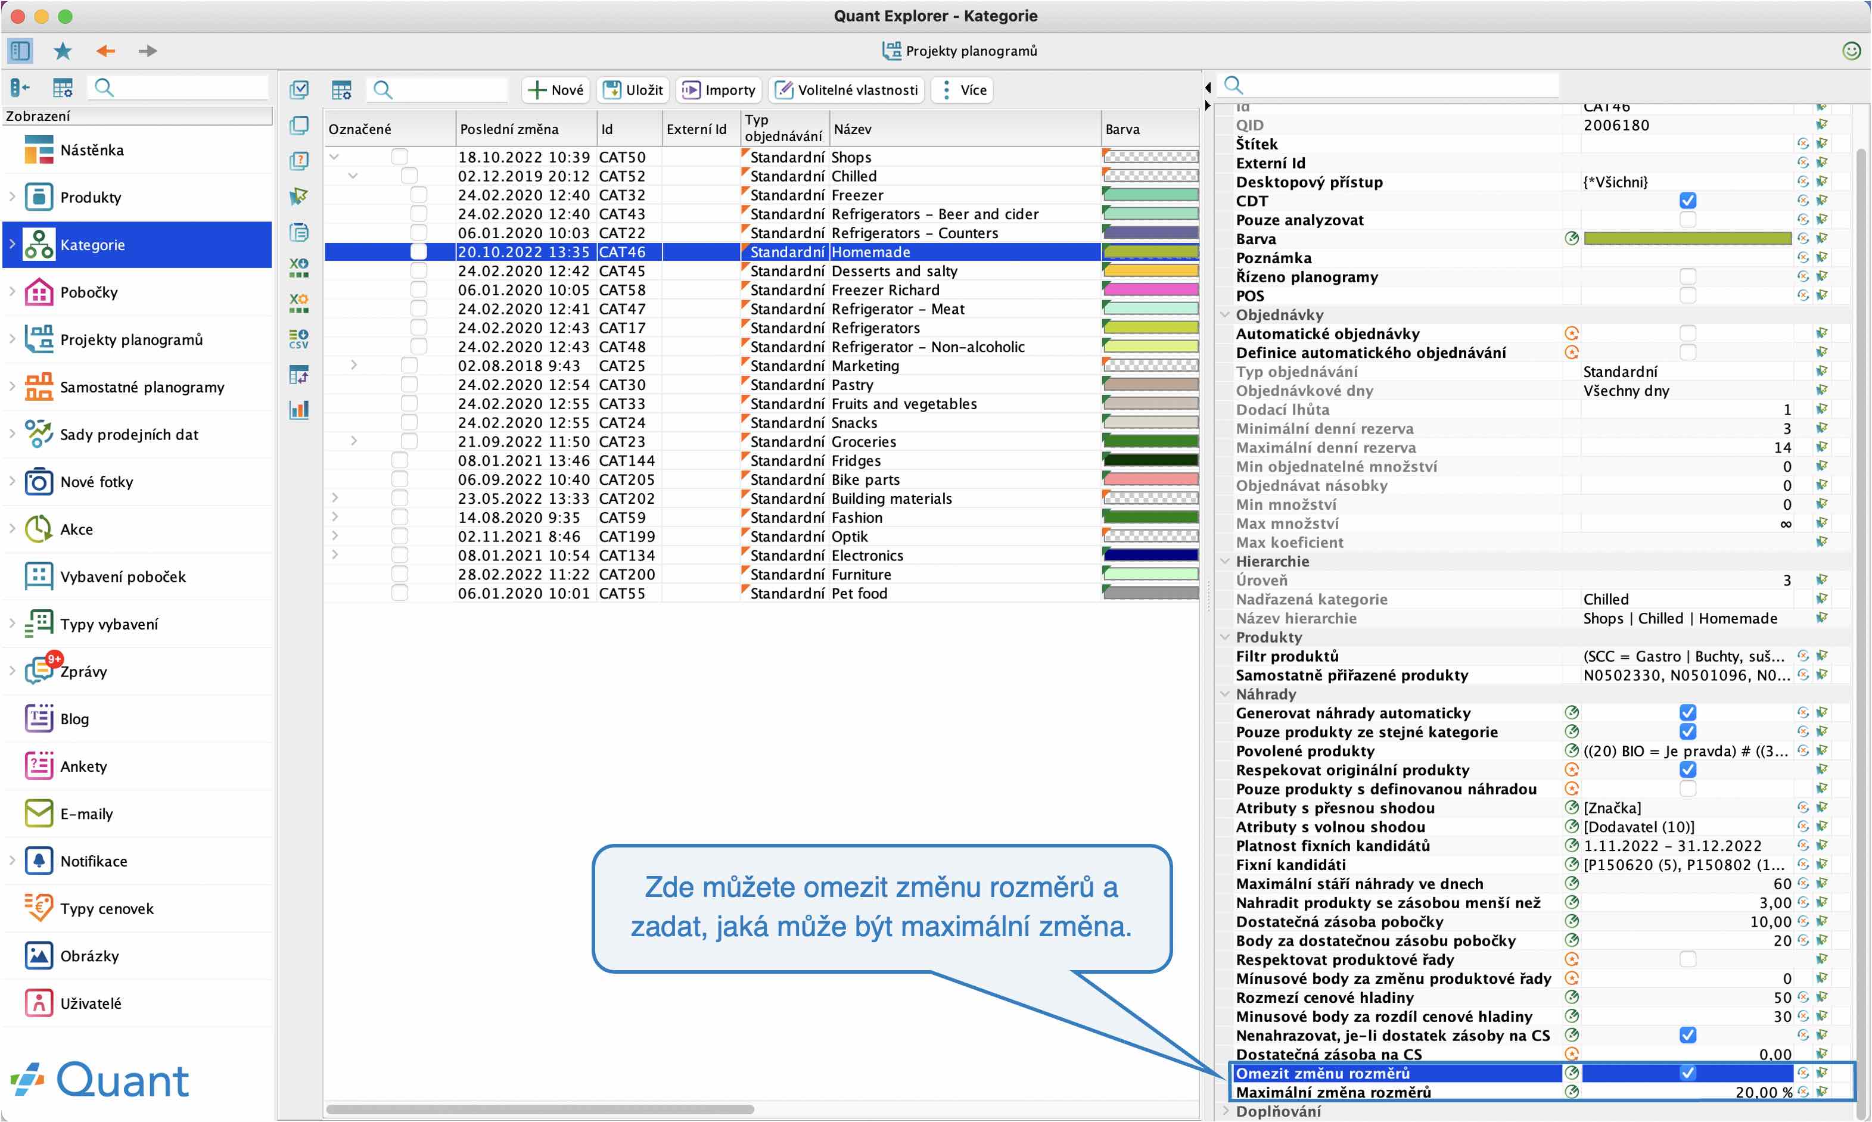This screenshot has width=1872, height=1122.
Task: Expand the Electronics tree row
Action: pos(334,554)
